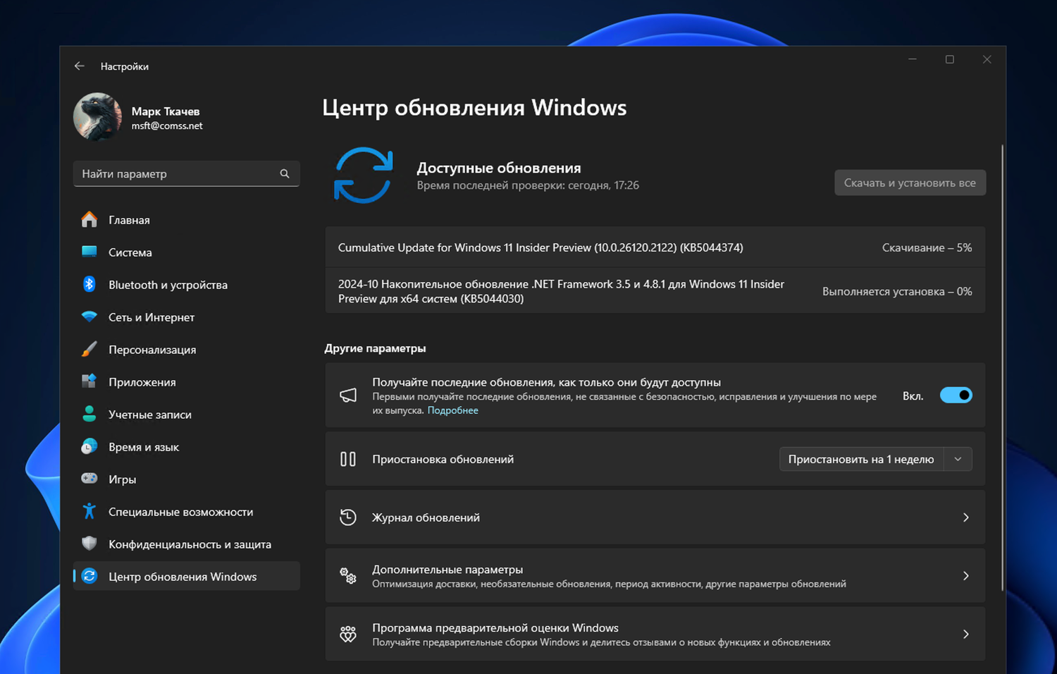
Task: Open Программа предварительной оценки Windows chevron
Action: point(966,635)
